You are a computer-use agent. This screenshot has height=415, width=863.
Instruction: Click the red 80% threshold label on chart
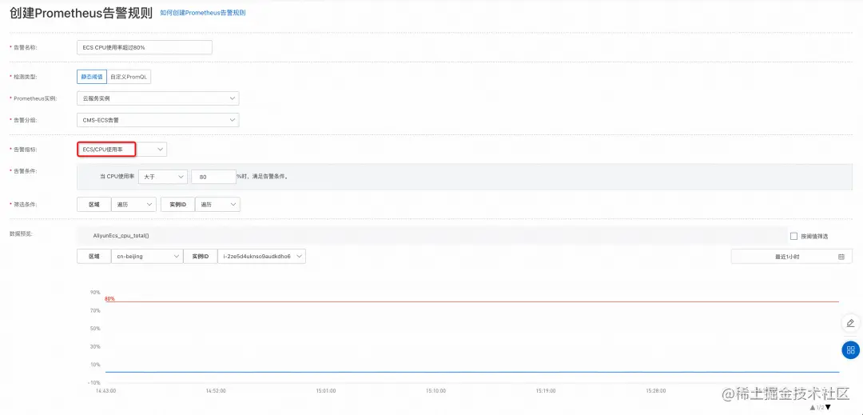click(x=109, y=298)
